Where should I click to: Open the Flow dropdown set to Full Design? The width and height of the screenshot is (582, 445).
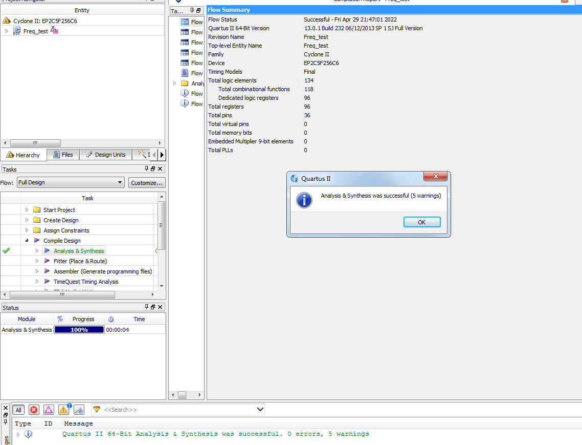click(71, 182)
